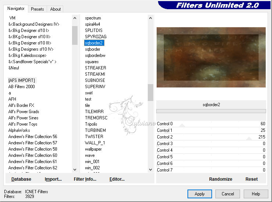Select the spiral4x4 filter
Viewport: 272px width, 202px height.
[x=93, y=24]
